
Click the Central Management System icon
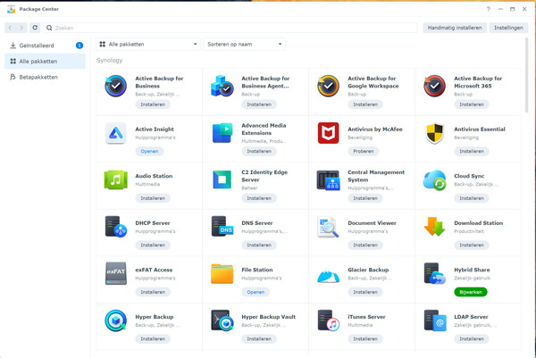[328, 180]
